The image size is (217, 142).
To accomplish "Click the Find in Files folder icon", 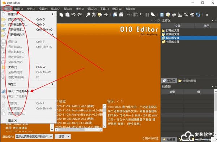I will 100,15.
